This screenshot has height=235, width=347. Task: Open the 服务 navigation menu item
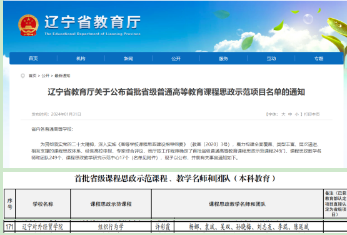[223, 58]
